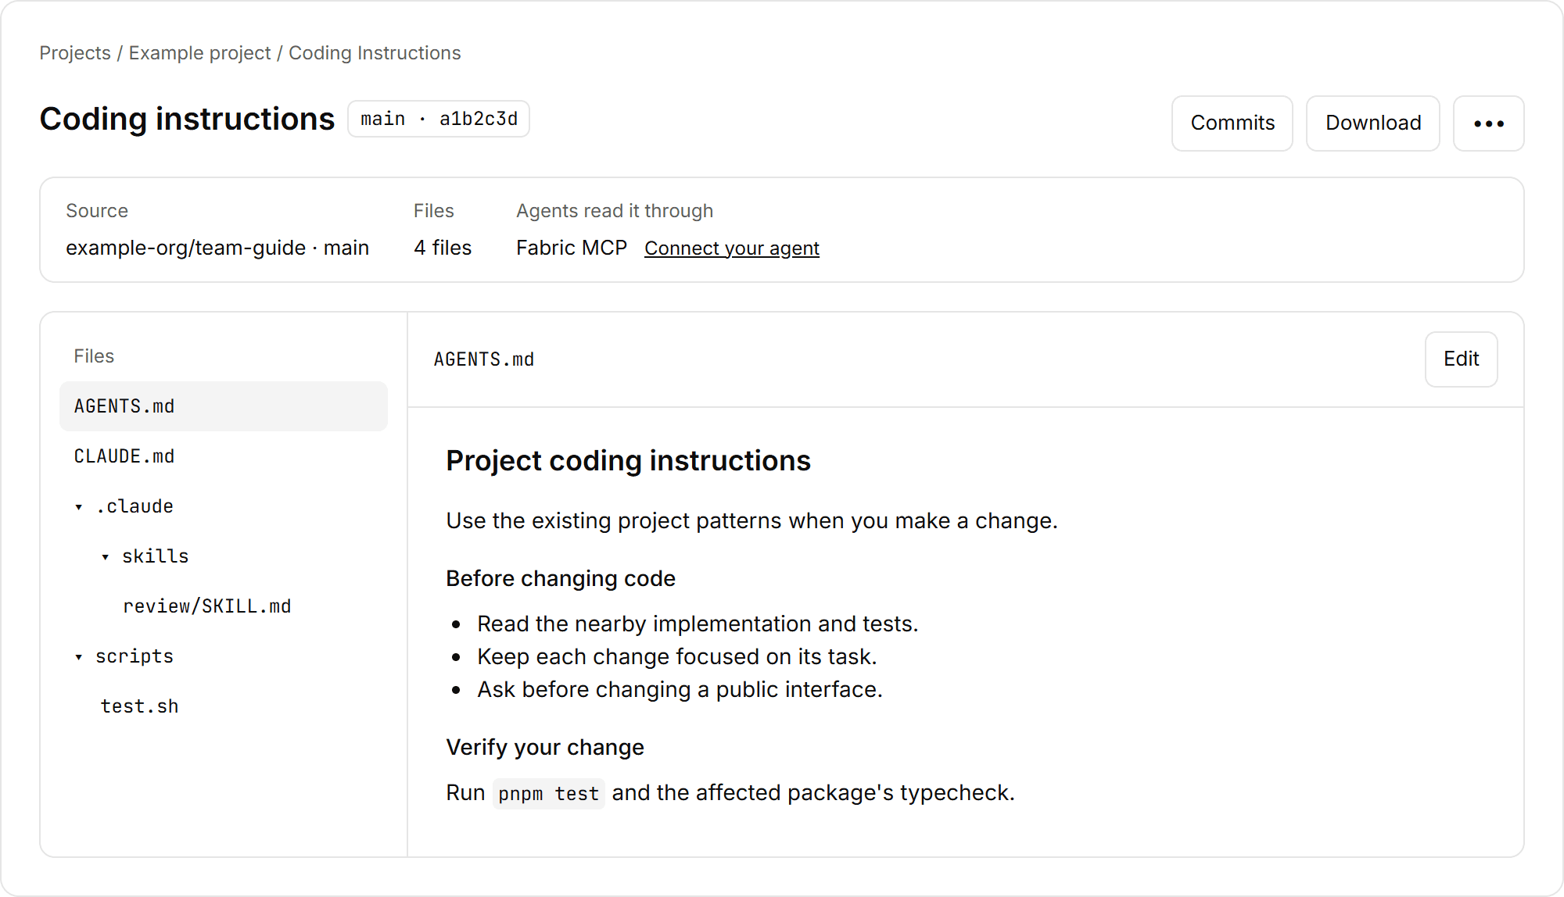The height and width of the screenshot is (897, 1564).
Task: Collapse the skills folder arrow
Action: click(106, 557)
